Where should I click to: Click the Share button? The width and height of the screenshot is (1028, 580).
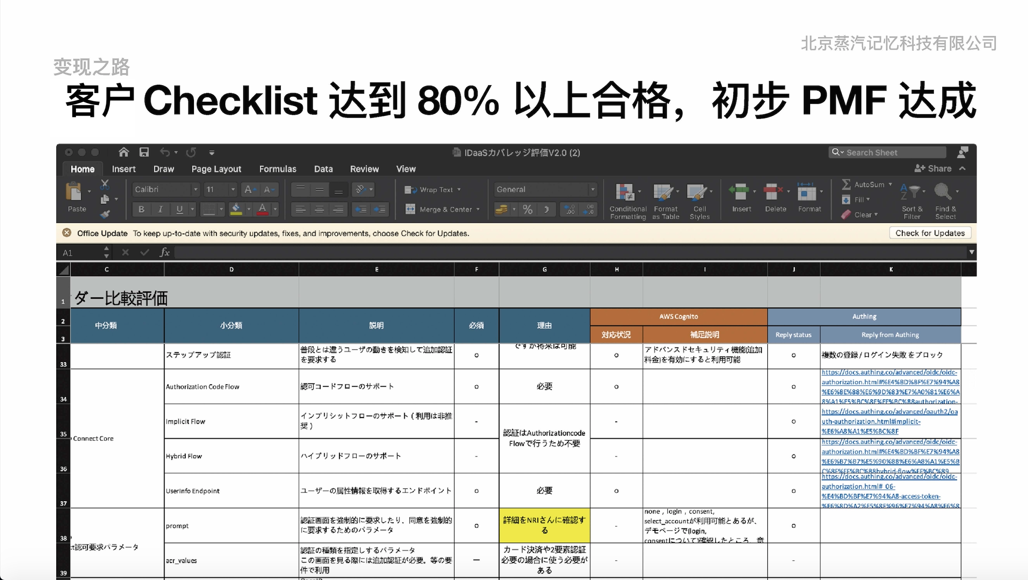(933, 168)
